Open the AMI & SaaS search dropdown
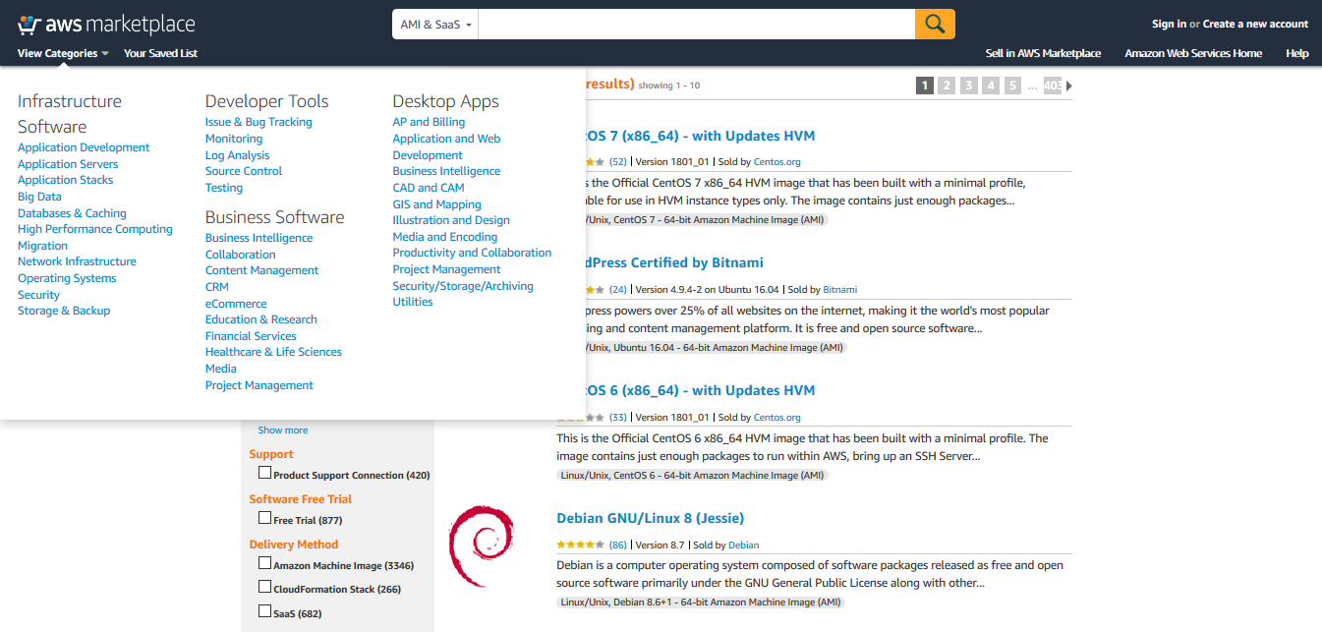Image resolution: width=1322 pixels, height=632 pixels. click(x=435, y=25)
